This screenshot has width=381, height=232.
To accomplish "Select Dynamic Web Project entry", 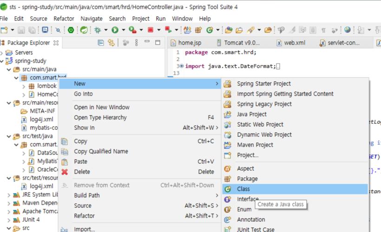I will pyautogui.click(x=295, y=135).
